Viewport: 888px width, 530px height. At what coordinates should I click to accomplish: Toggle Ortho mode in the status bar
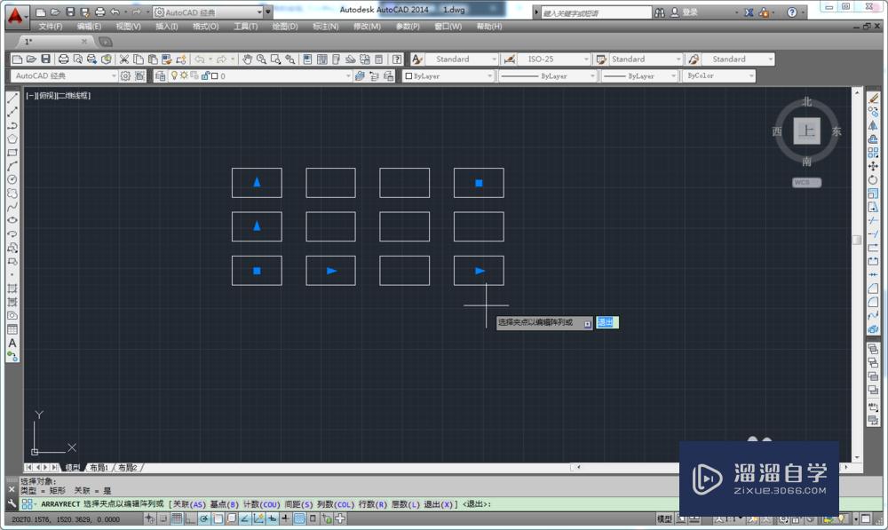(188, 521)
